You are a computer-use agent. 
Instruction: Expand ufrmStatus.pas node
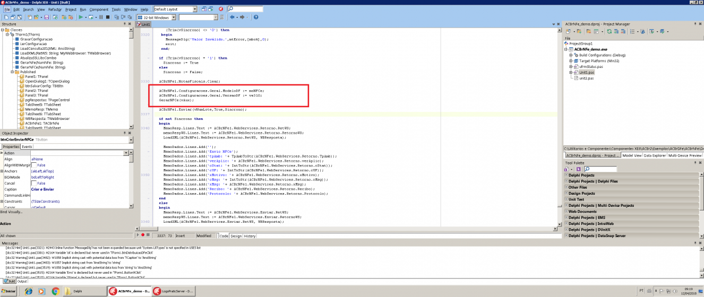pyautogui.click(x=571, y=66)
